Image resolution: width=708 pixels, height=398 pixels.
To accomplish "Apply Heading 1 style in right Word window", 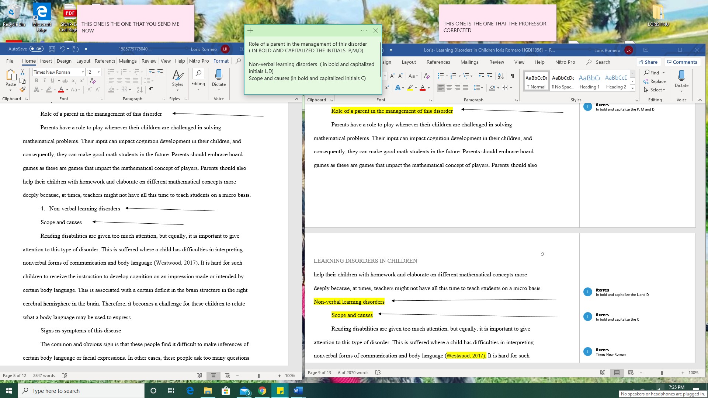I will pyautogui.click(x=589, y=81).
